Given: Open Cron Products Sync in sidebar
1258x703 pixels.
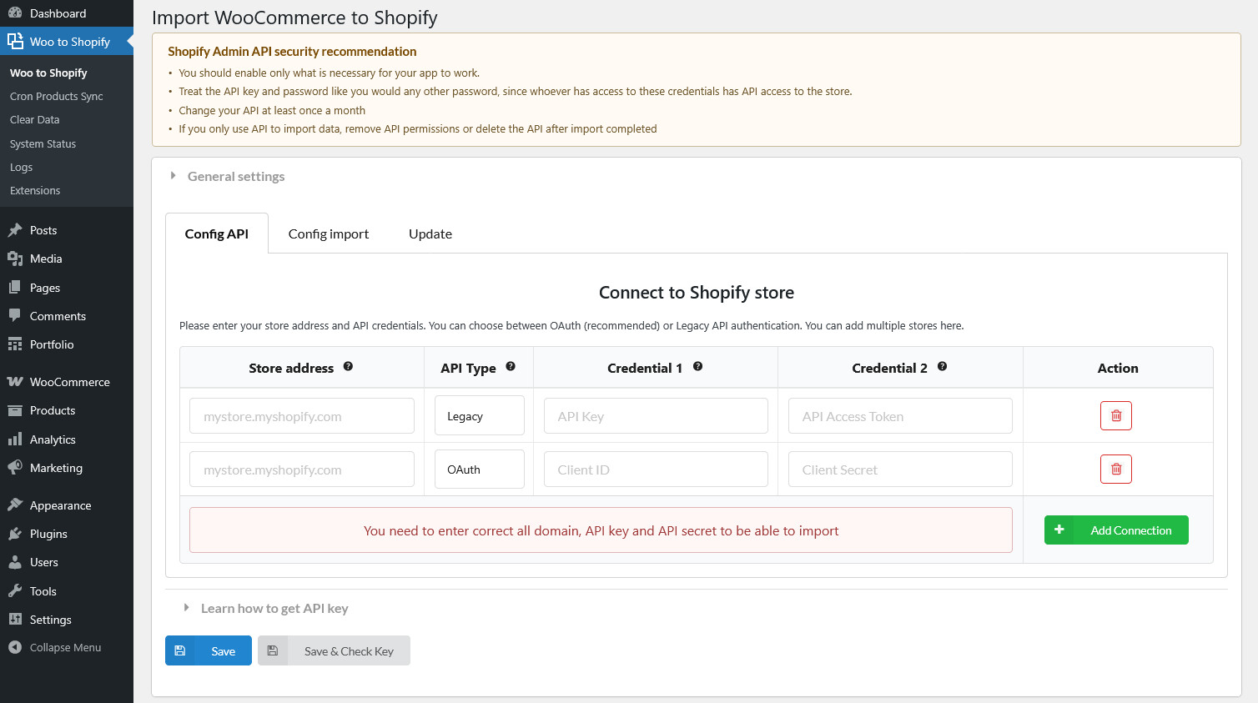Looking at the screenshot, I should pyautogui.click(x=57, y=97).
